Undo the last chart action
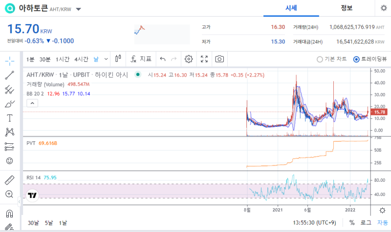The width and height of the screenshot is (391, 232). pyautogui.click(x=163, y=59)
